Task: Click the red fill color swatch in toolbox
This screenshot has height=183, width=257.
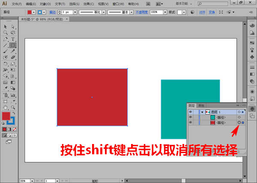Action: (x=6, y=116)
